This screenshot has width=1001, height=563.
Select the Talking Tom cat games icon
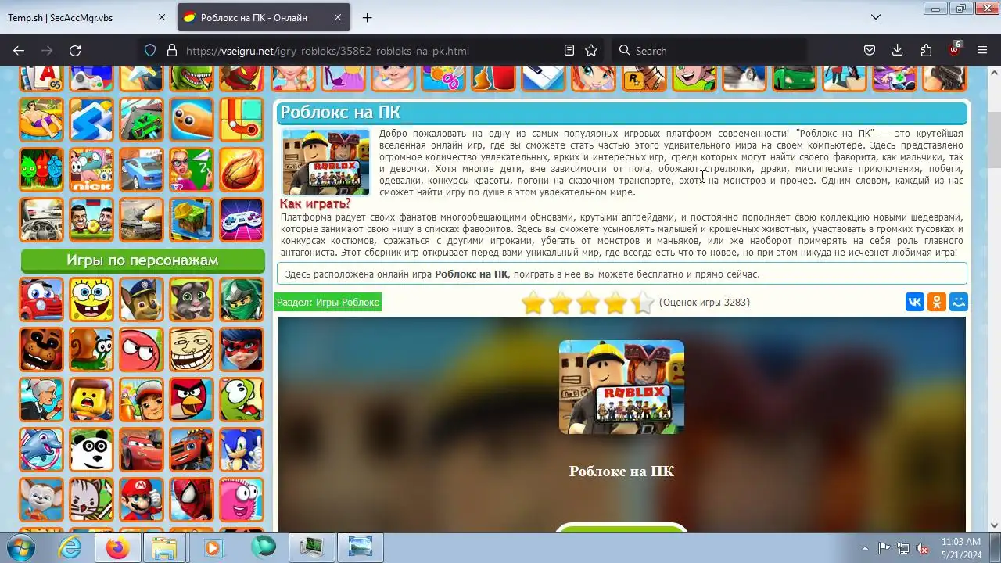[192, 299]
